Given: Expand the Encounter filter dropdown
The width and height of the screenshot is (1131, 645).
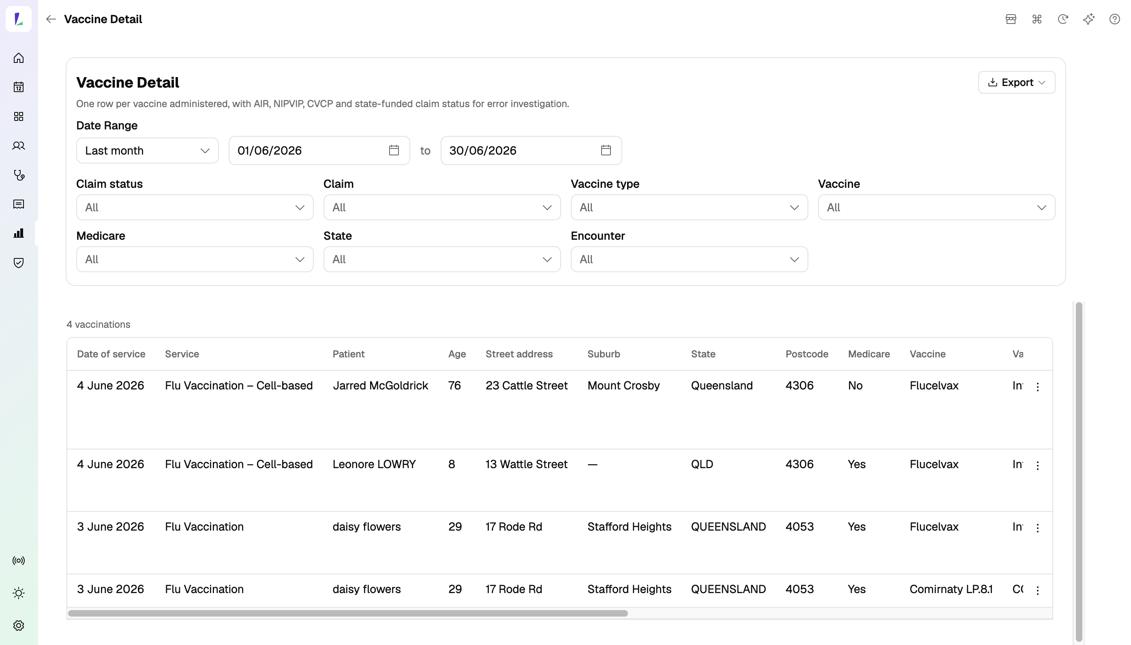Looking at the screenshot, I should (x=689, y=259).
